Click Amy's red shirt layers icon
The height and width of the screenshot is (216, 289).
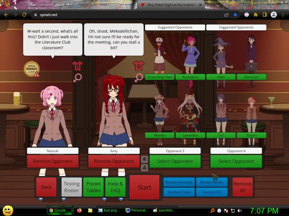pyautogui.click(x=139, y=66)
